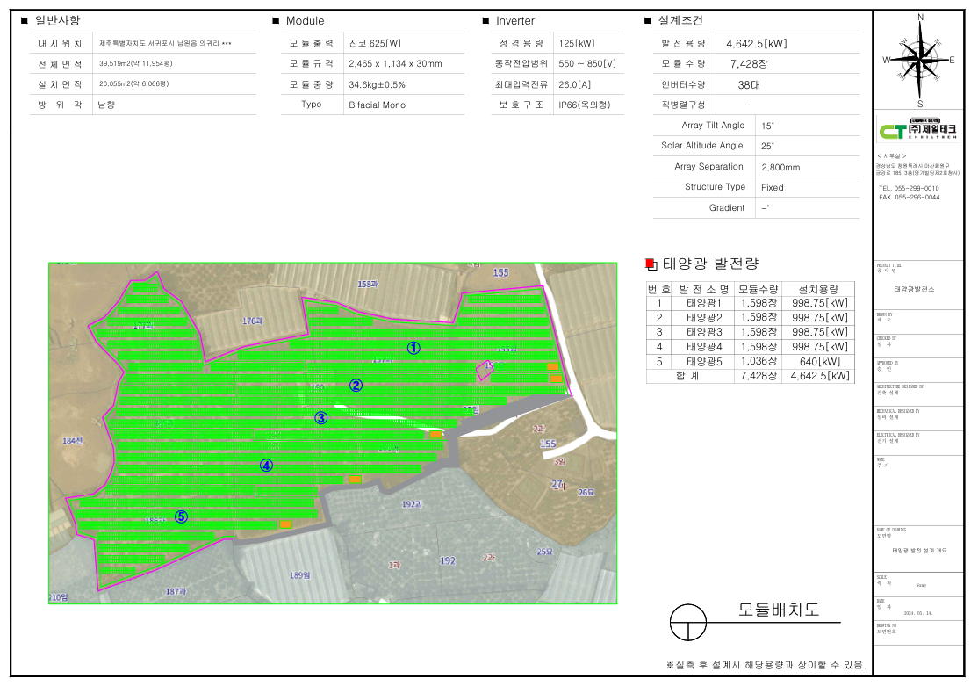Viewport: 978px width, 686px height.
Task: Select circled marker 4 on the site map
Action: click(x=266, y=466)
